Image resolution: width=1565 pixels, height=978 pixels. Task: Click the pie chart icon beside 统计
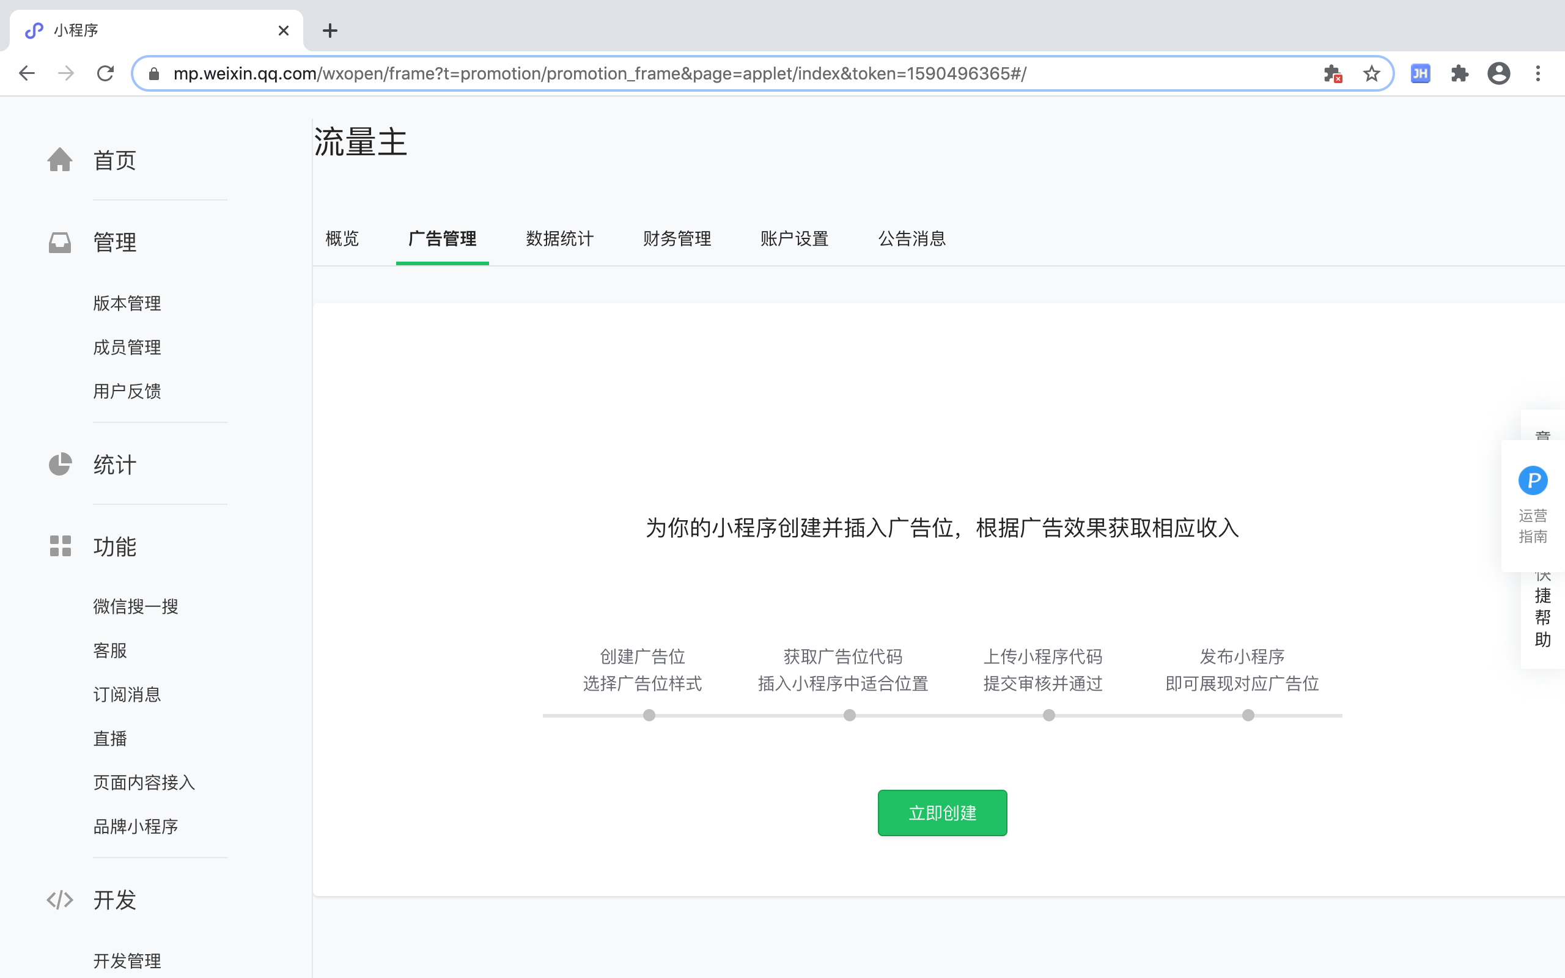point(59,465)
